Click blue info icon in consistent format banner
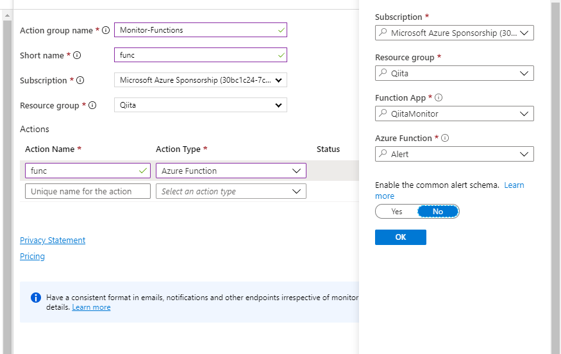561x354 pixels. 36,298
